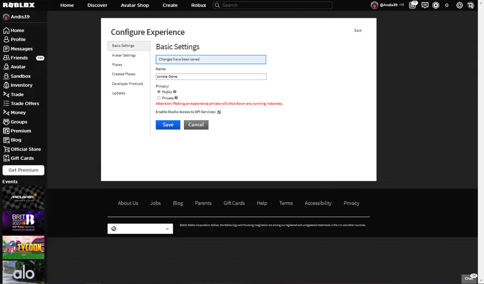Viewport: 484px width, 284px height.
Task: Open Home in the top navigation
Action: [67, 5]
